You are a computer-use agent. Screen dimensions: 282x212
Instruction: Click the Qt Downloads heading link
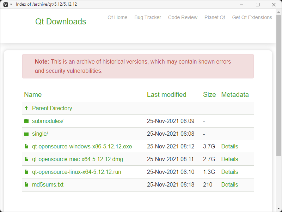tap(61, 22)
